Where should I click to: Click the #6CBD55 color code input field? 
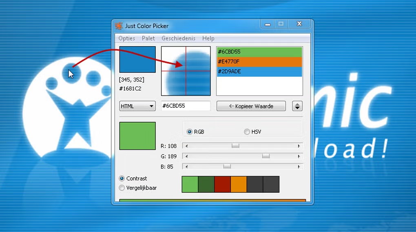click(x=186, y=106)
